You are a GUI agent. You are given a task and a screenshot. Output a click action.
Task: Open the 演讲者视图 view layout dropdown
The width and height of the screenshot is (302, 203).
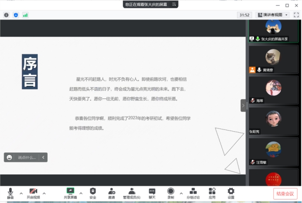click(x=272, y=15)
